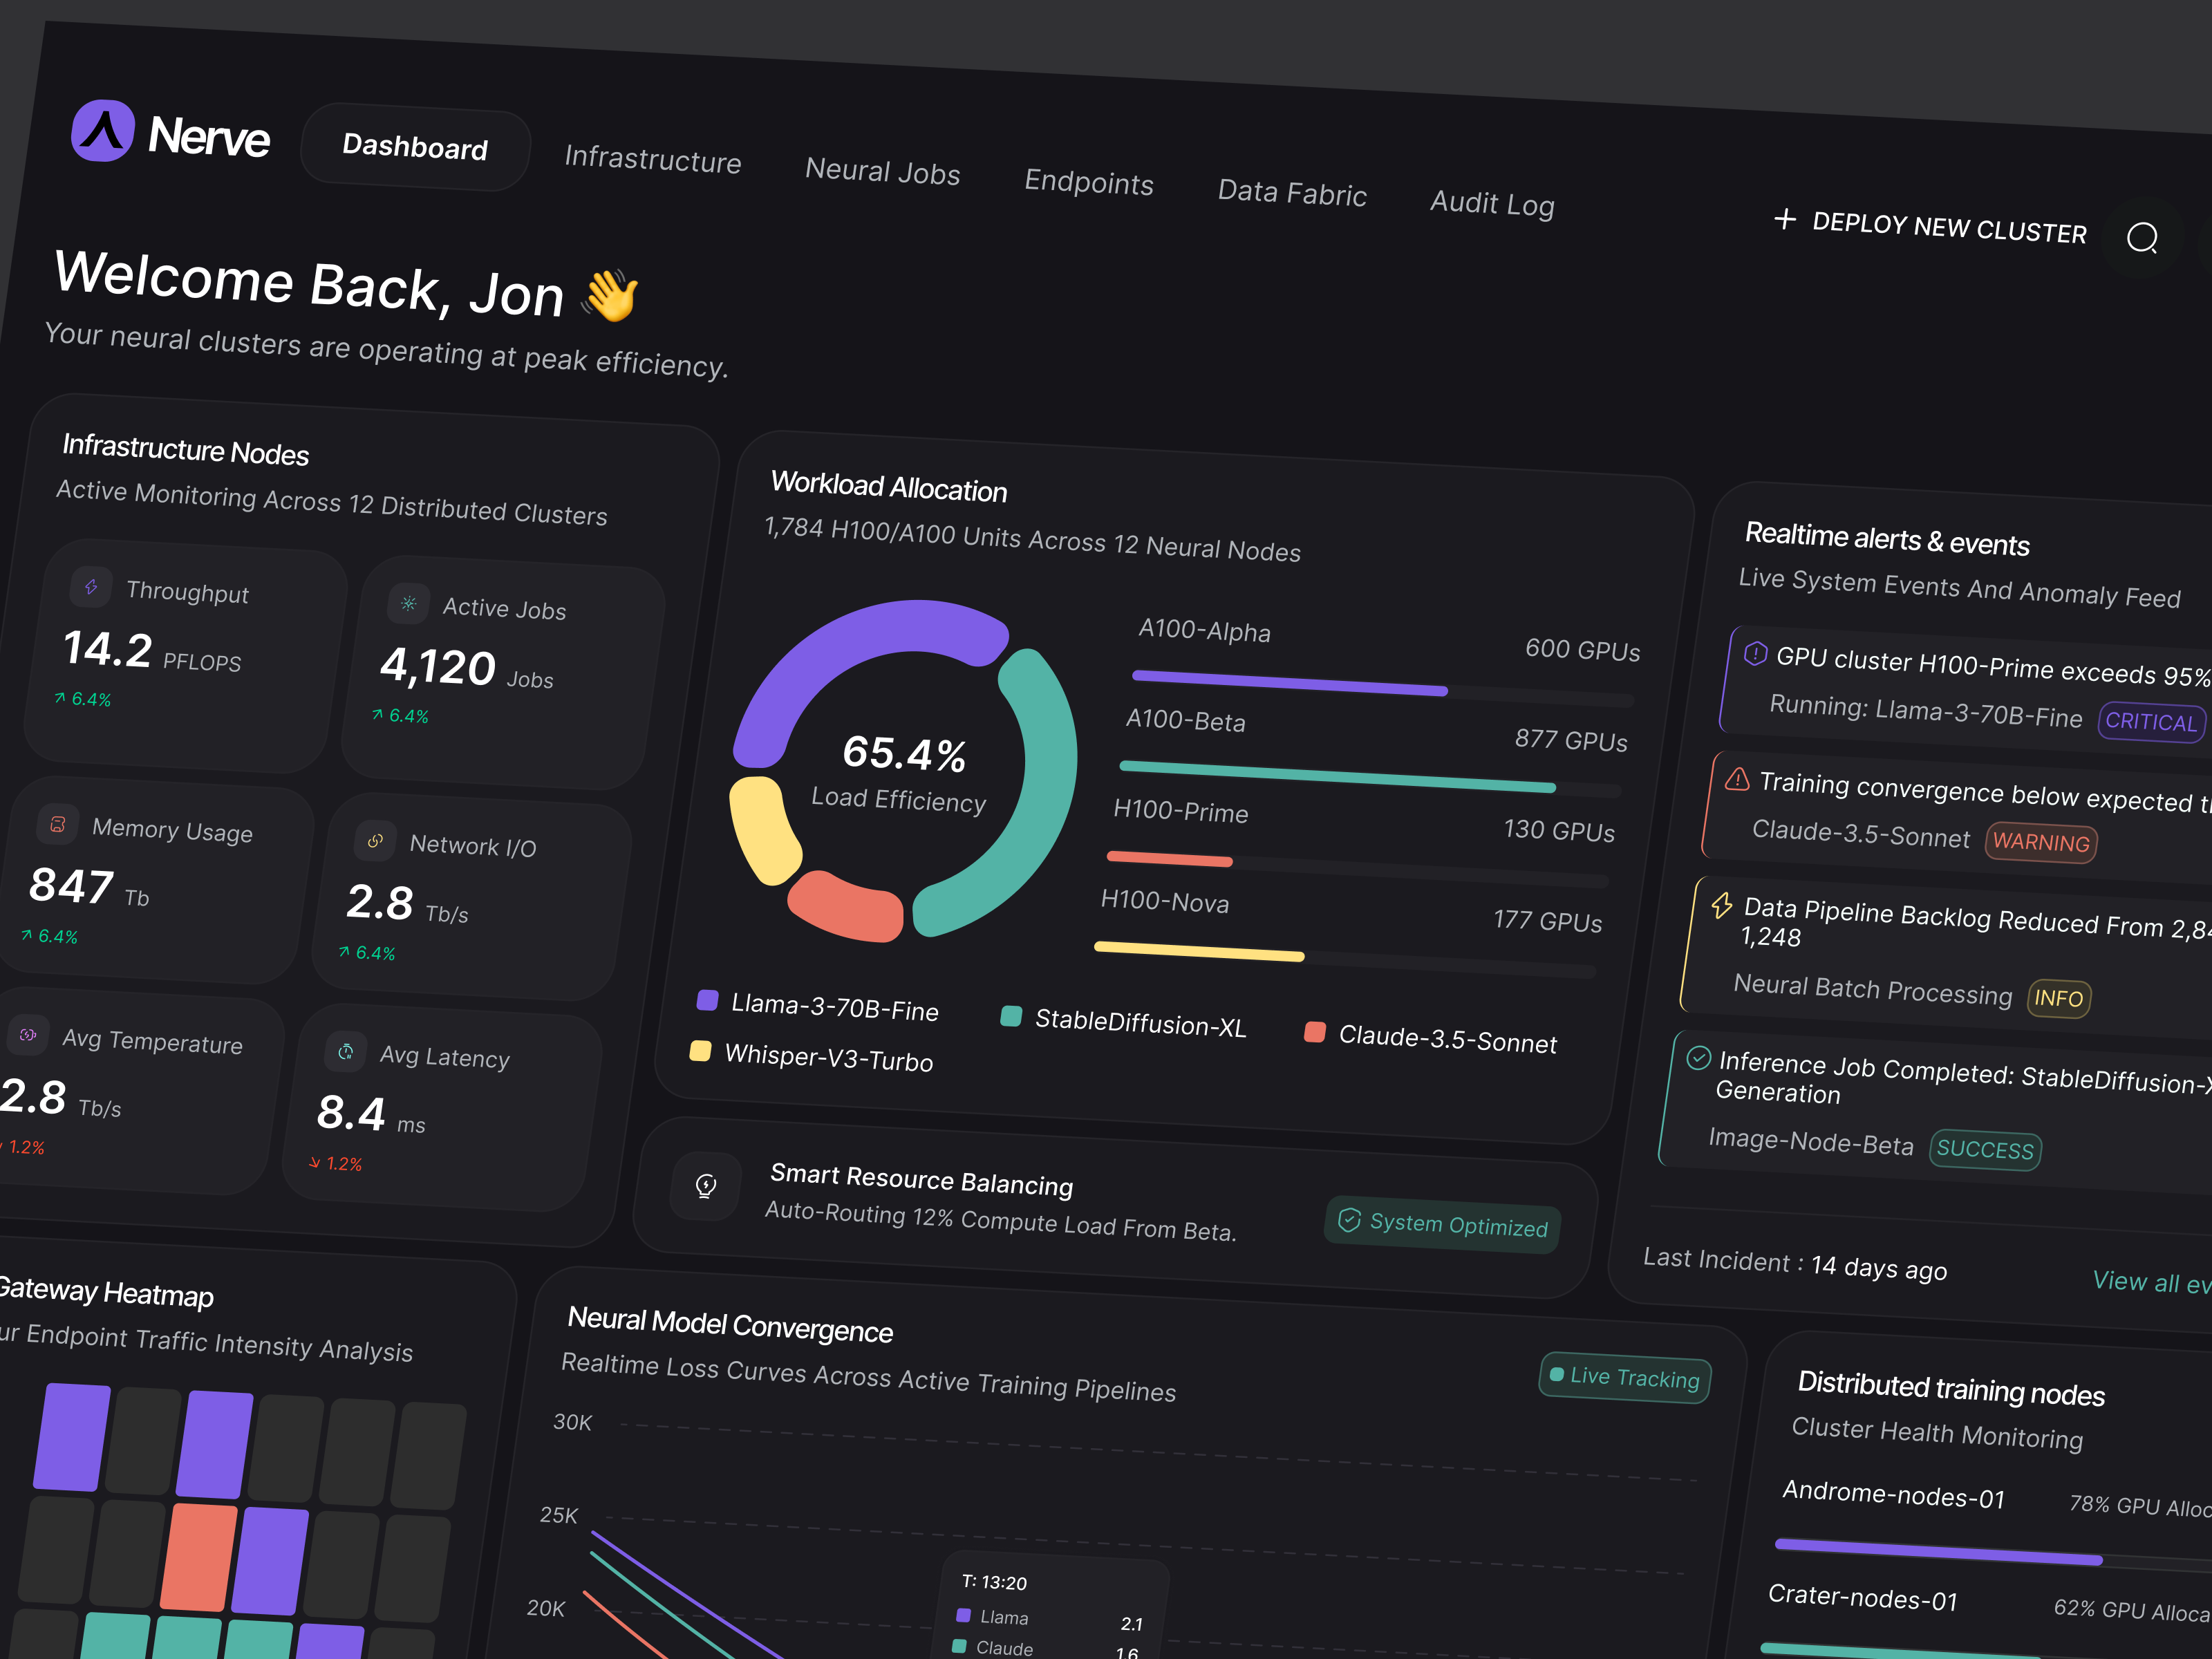Click the red heatmap cell in Gateway Heatmap
The width and height of the screenshot is (2212, 1659).
199,1557
